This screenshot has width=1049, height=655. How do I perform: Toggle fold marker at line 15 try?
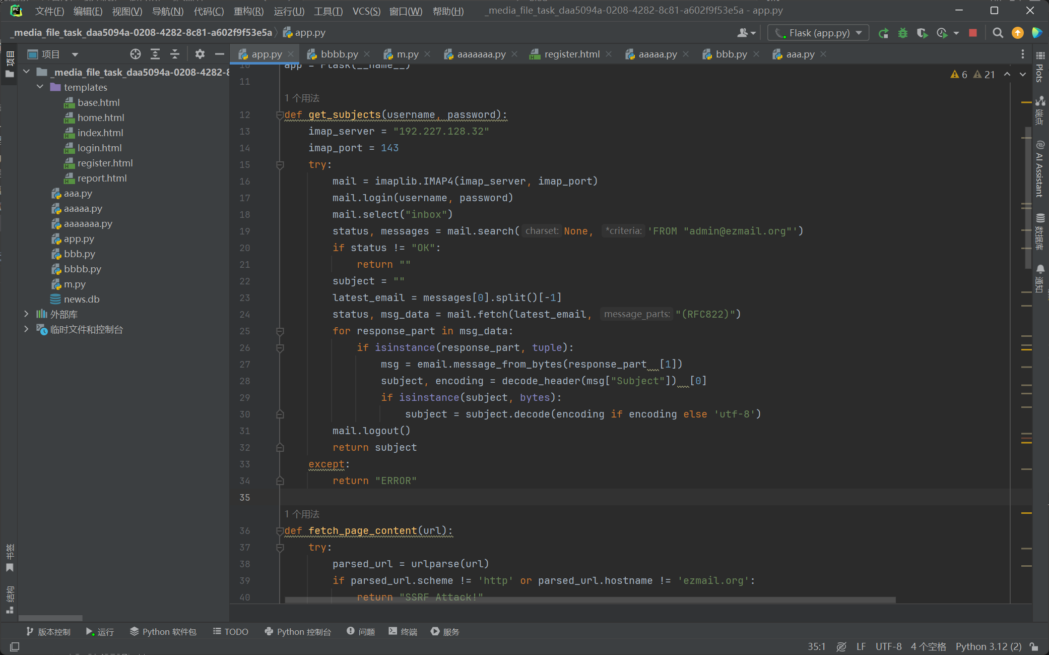click(x=280, y=165)
